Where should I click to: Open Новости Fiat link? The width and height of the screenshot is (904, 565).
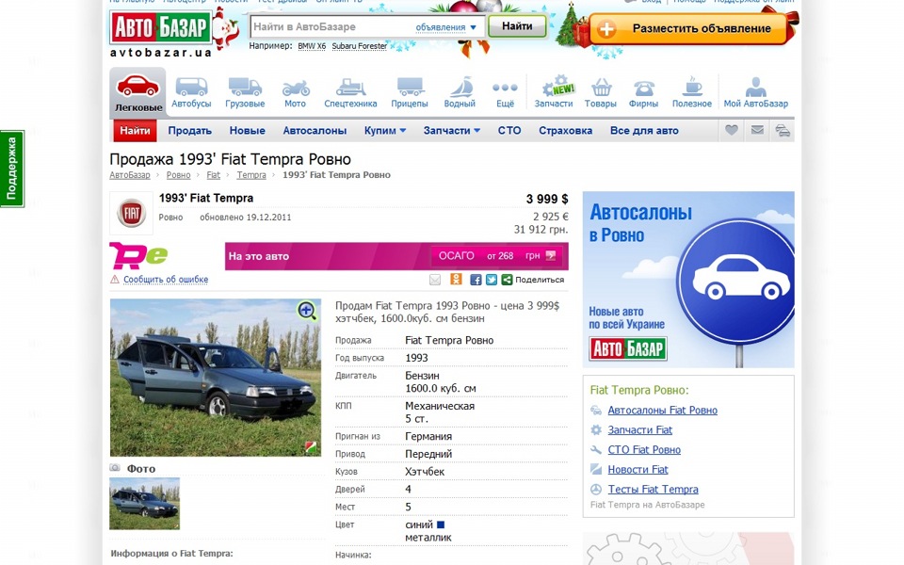638,469
